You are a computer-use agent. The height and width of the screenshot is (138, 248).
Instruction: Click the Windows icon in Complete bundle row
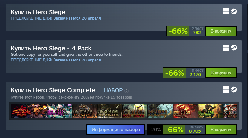(226, 89)
